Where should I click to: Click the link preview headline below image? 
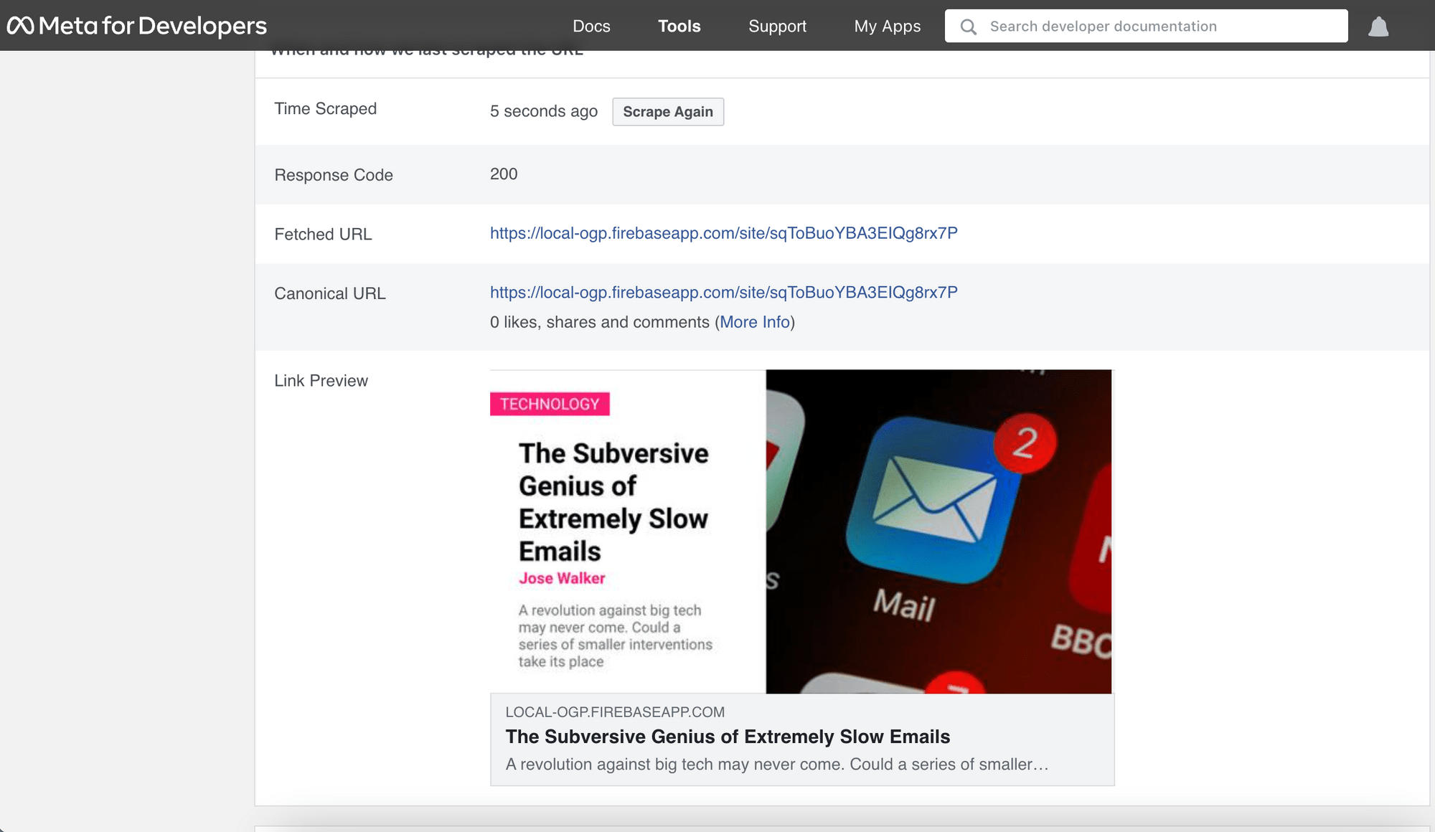pos(727,737)
